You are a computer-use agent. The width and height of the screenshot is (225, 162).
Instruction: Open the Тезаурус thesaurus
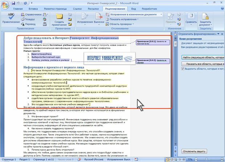point(30,19)
